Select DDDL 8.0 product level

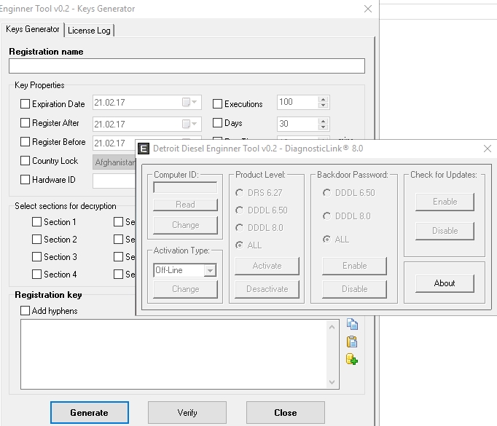click(x=240, y=227)
